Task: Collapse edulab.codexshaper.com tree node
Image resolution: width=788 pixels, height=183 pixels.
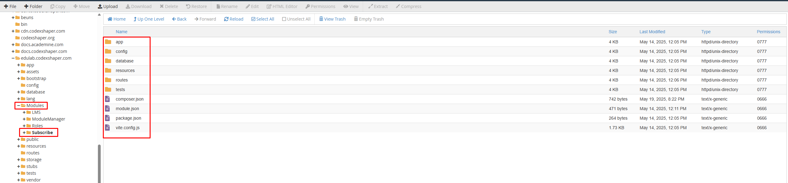Action: click(x=13, y=58)
